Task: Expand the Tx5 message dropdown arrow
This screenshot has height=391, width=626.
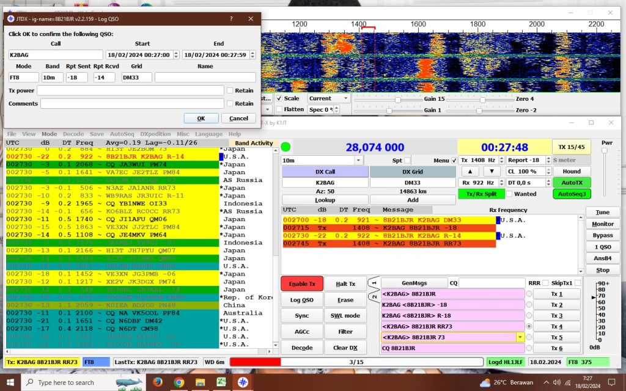Action: [520, 337]
